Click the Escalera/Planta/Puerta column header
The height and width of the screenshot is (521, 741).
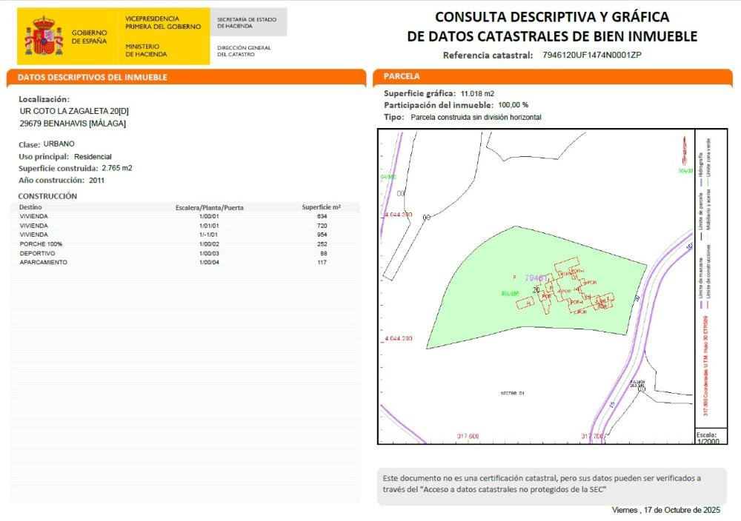(x=209, y=207)
